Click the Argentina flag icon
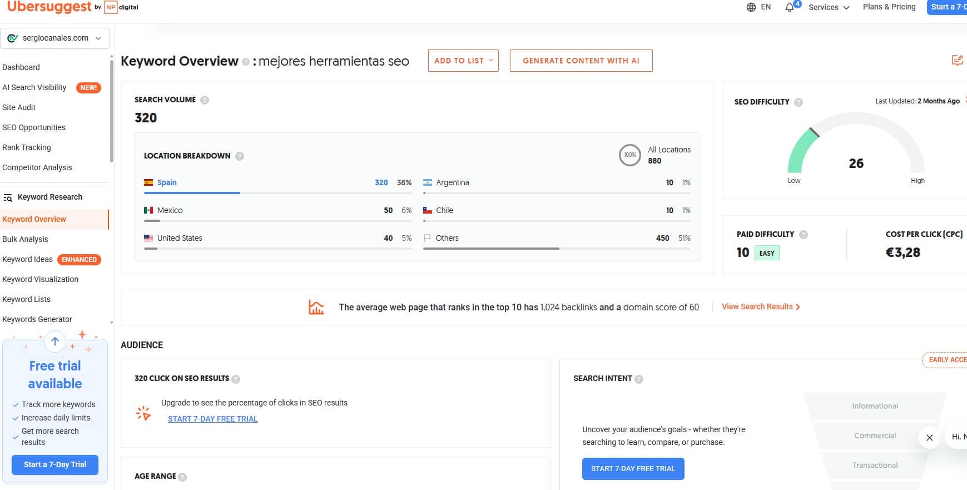 coord(428,182)
